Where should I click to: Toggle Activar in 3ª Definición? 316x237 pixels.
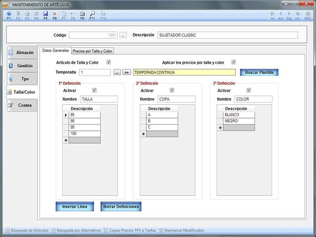tap(249, 90)
